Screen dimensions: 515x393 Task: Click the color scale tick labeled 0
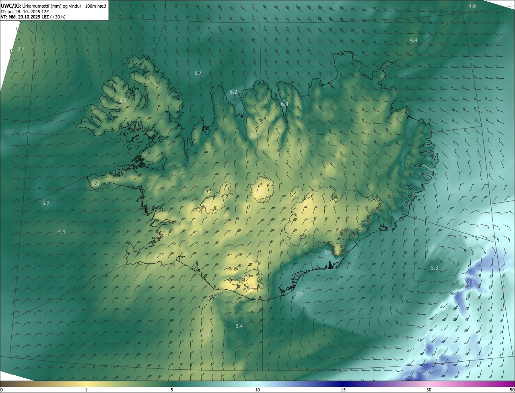coord(2,390)
